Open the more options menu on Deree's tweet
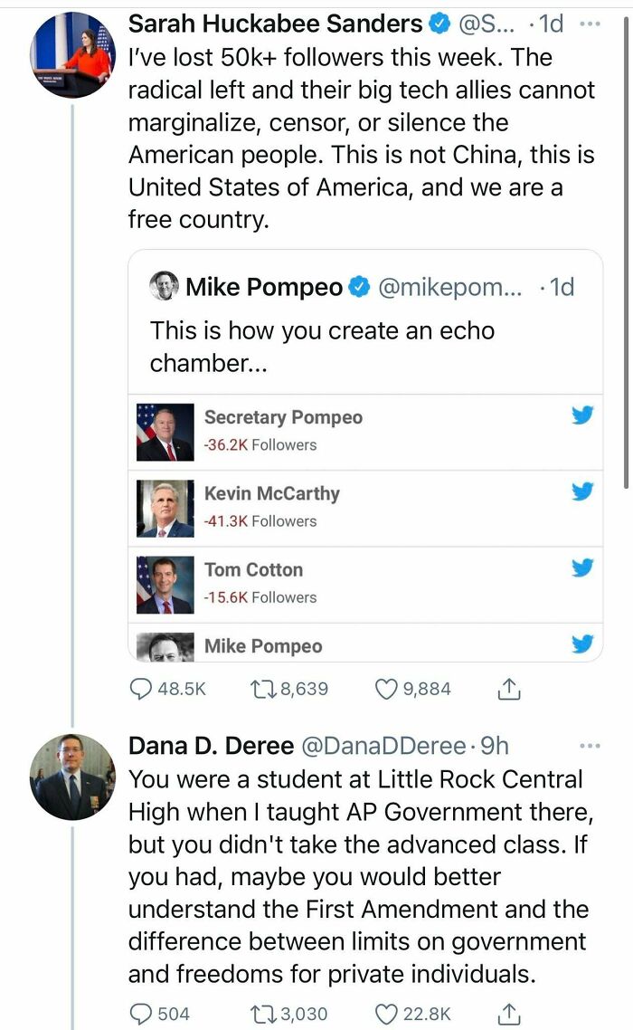Image resolution: width=633 pixels, height=1030 pixels. [x=590, y=744]
